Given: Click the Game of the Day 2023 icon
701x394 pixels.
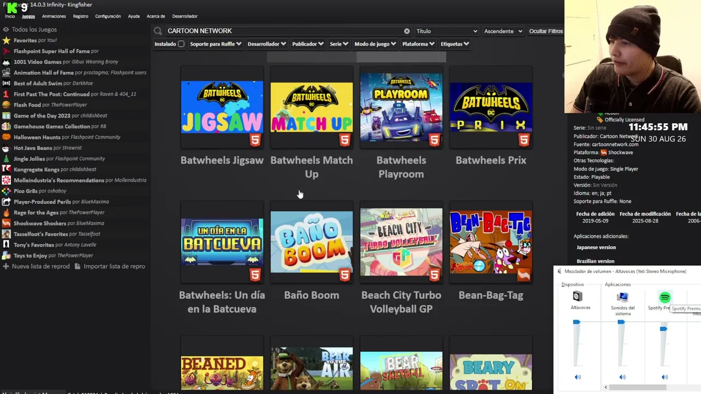Looking at the screenshot, I should [6, 115].
